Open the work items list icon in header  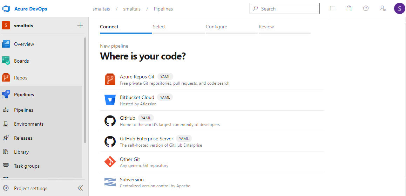click(332, 9)
